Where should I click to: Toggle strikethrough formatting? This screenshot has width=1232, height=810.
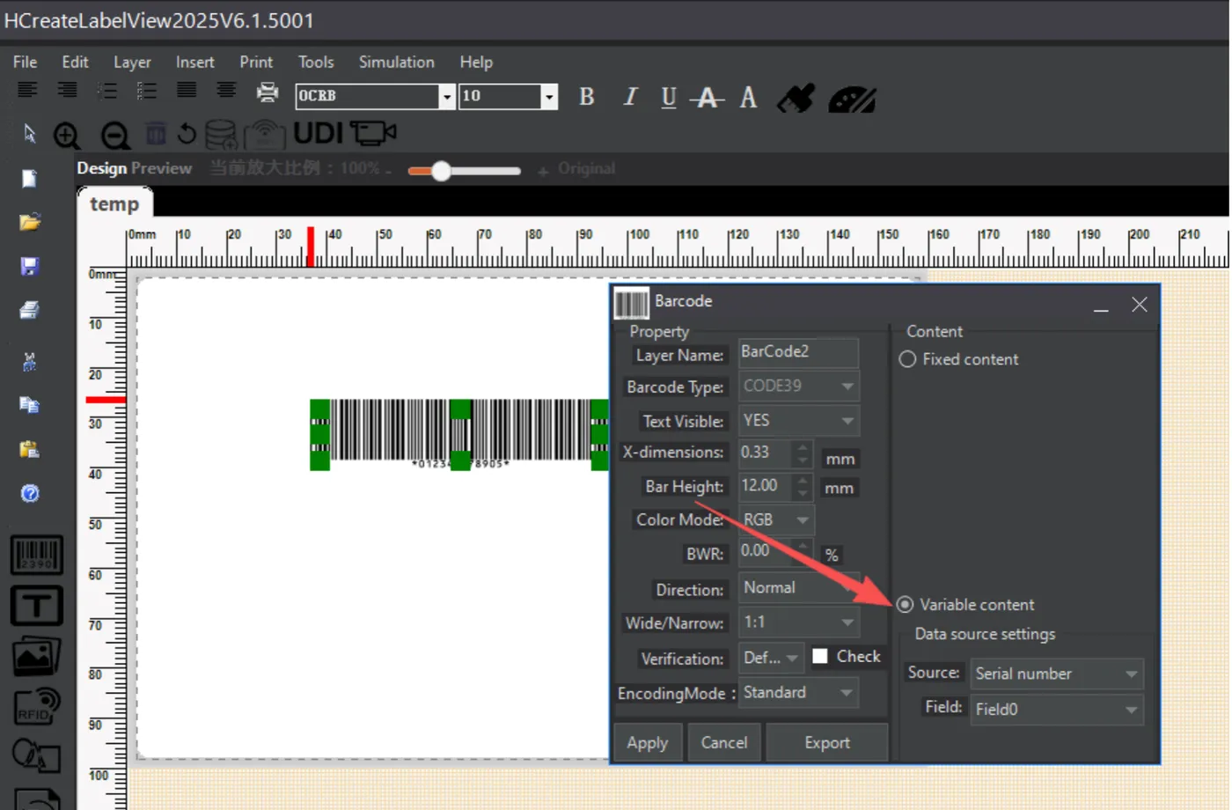[708, 97]
